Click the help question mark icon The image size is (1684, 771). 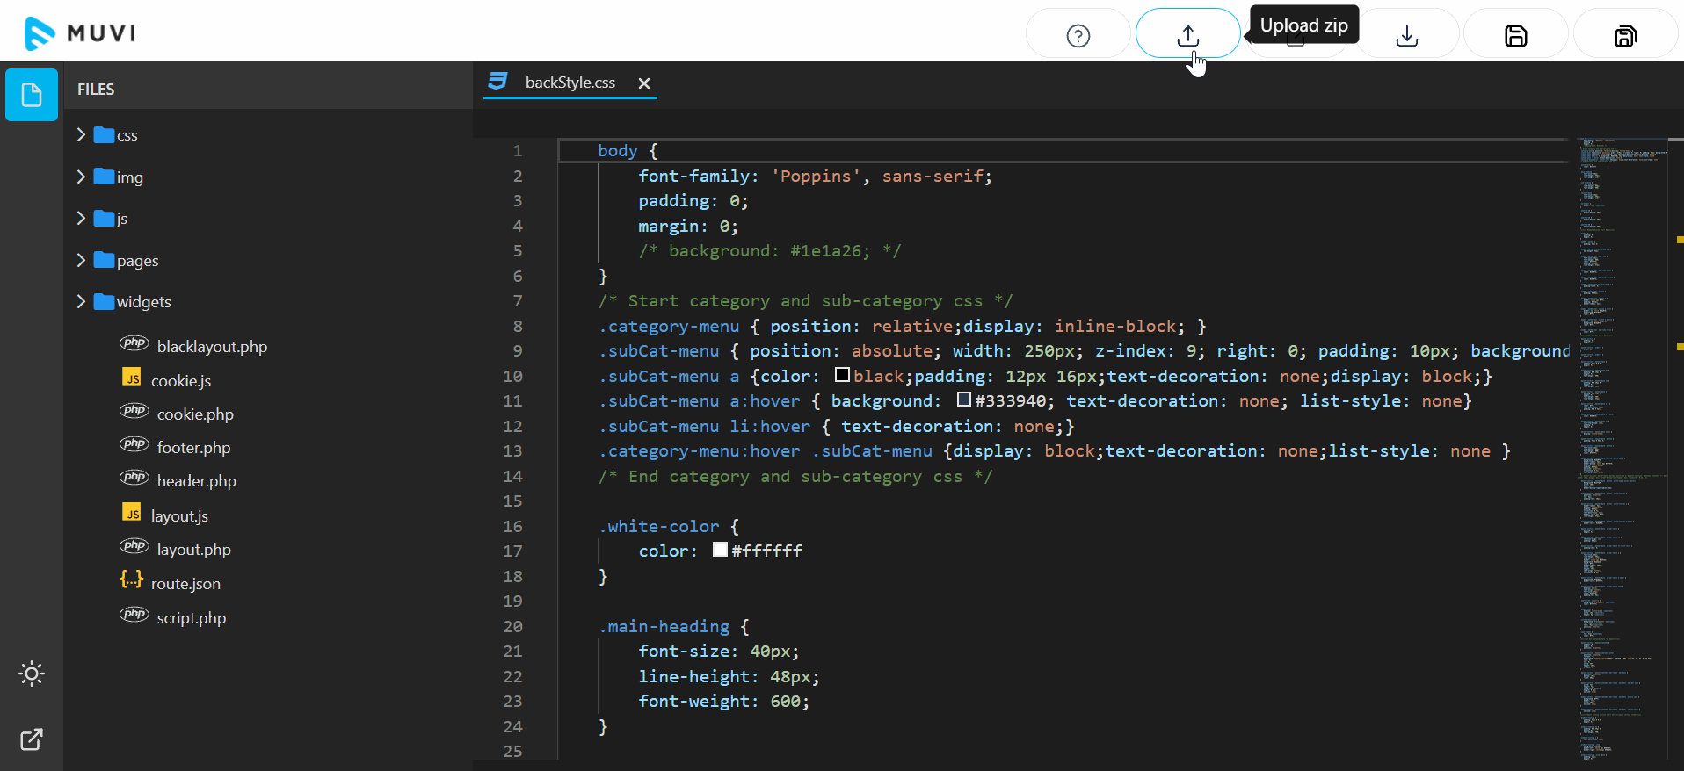pyautogui.click(x=1078, y=35)
